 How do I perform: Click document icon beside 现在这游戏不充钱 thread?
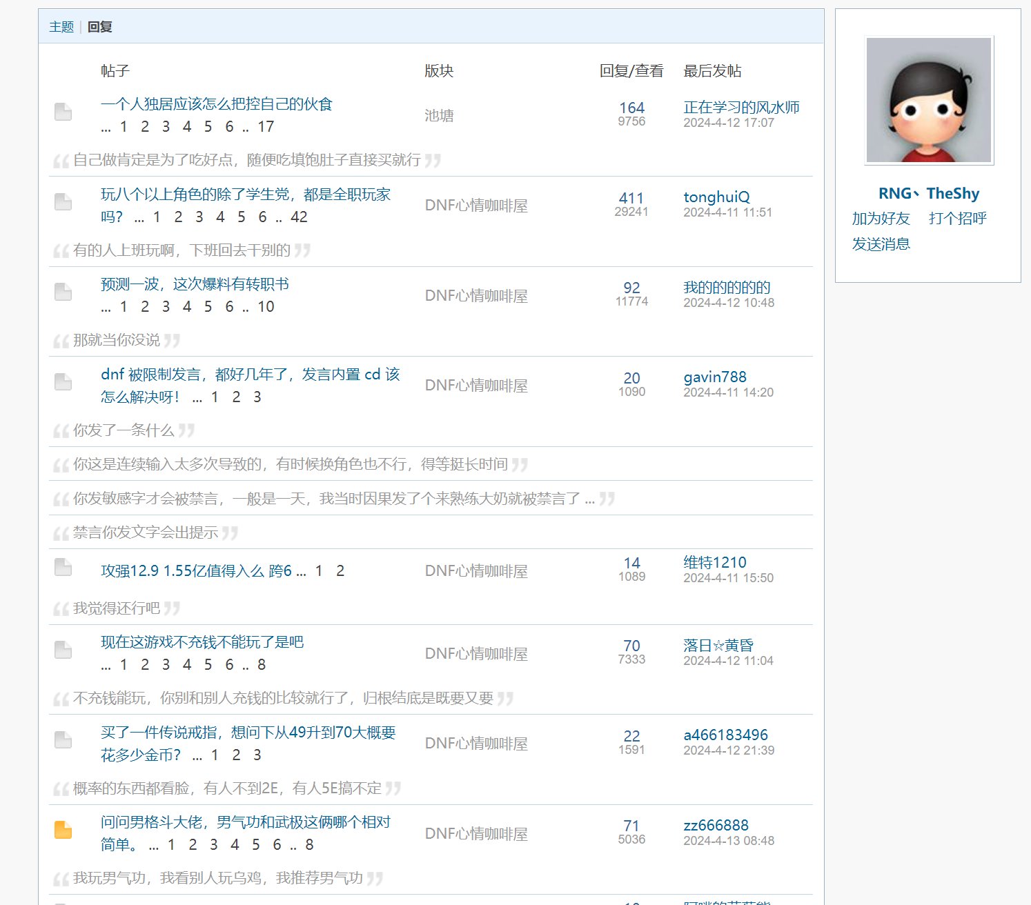pos(63,650)
